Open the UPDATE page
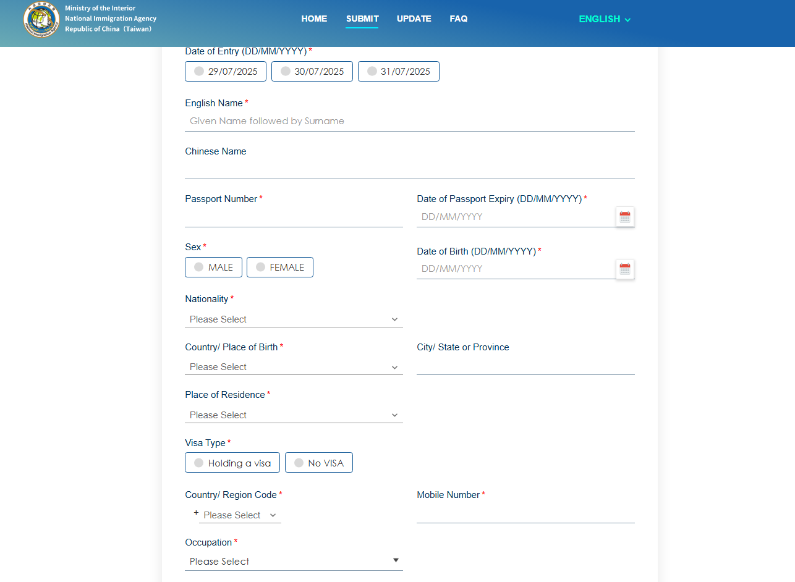The width and height of the screenshot is (795, 582). point(414,19)
